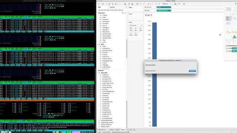Select the text table Show Me thumbnail
The width and height of the screenshot is (237, 133).
228,9
